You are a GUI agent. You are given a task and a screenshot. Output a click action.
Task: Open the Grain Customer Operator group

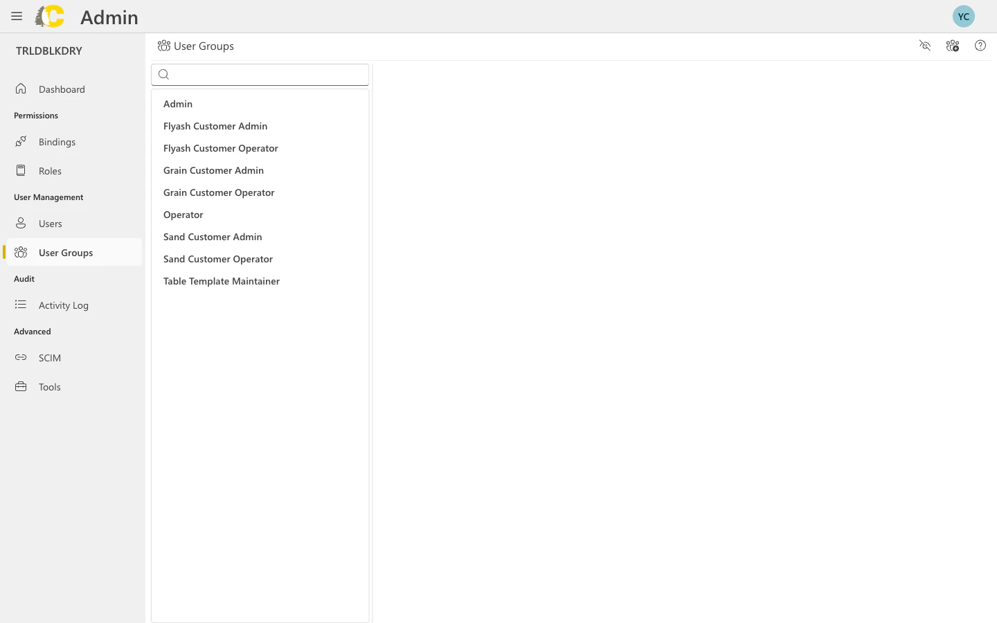tap(219, 192)
